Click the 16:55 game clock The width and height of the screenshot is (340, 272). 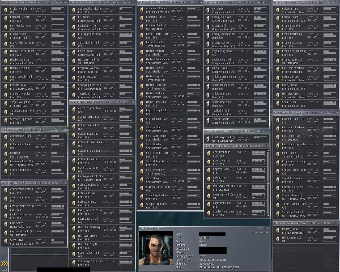(x=5, y=270)
